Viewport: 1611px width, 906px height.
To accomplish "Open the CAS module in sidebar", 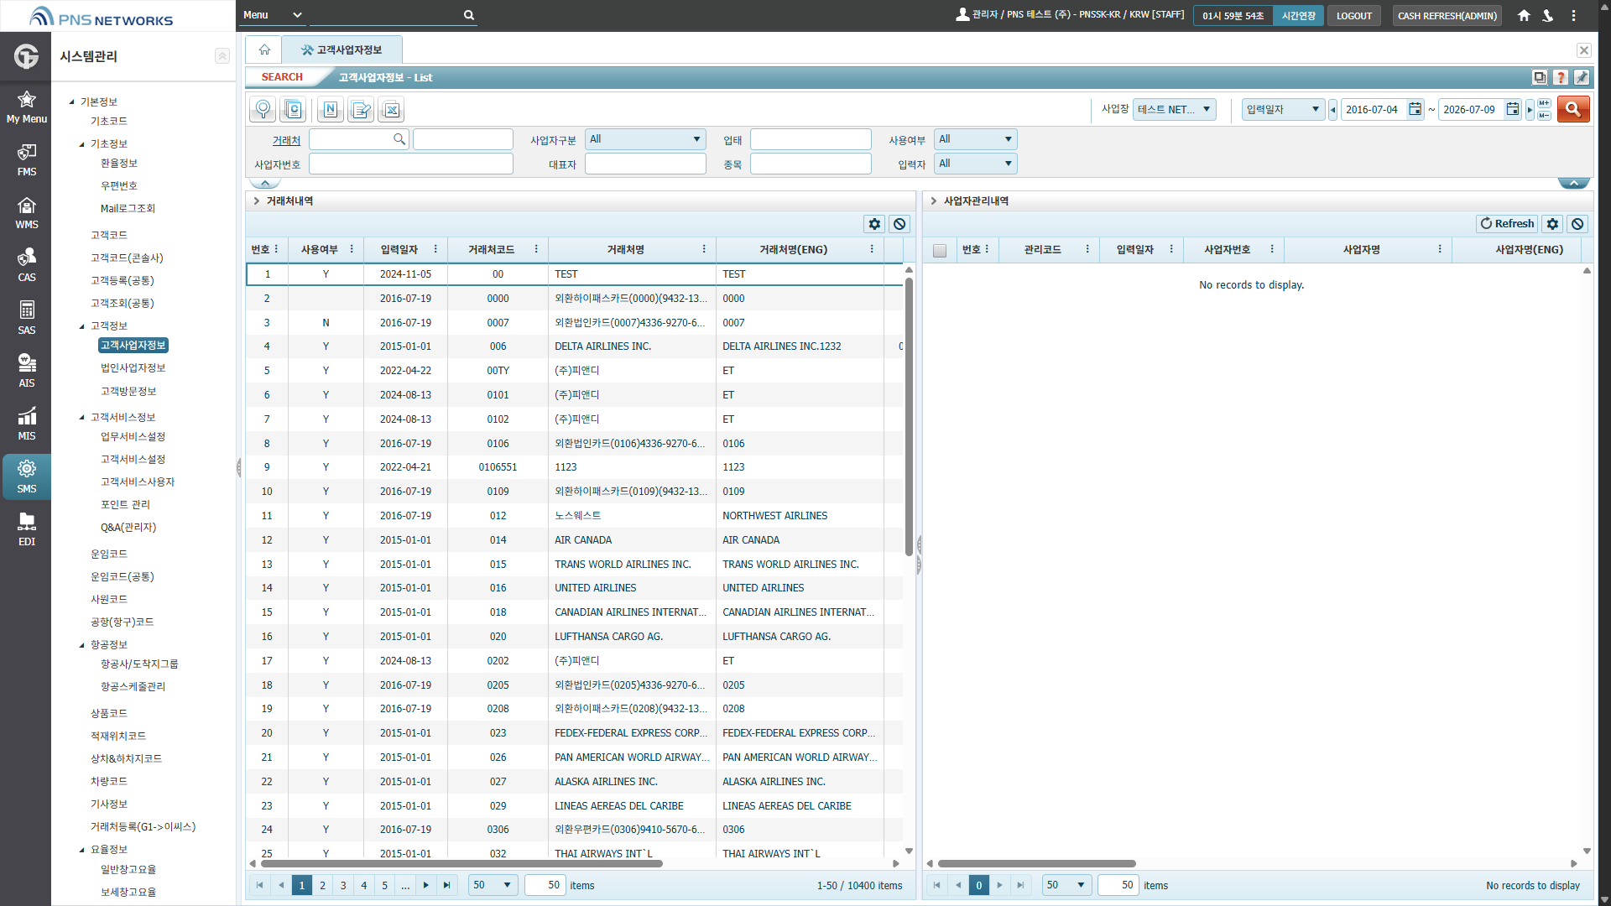I will [27, 265].
